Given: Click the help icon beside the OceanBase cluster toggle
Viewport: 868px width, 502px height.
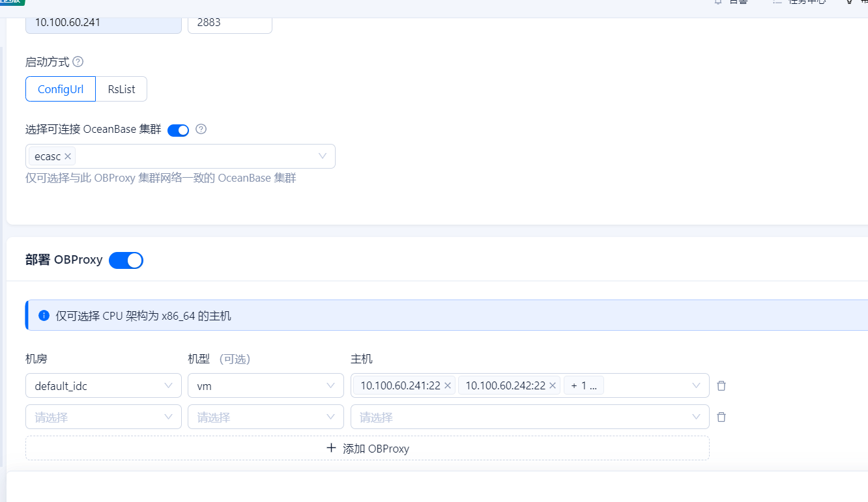Looking at the screenshot, I should [x=201, y=129].
